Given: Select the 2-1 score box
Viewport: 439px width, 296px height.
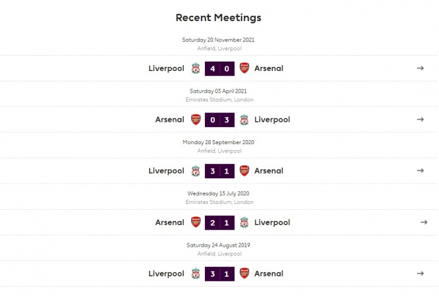Looking at the screenshot, I should (x=220, y=223).
